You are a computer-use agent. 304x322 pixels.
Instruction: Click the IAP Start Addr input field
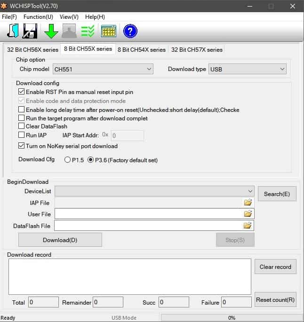click(x=127, y=135)
